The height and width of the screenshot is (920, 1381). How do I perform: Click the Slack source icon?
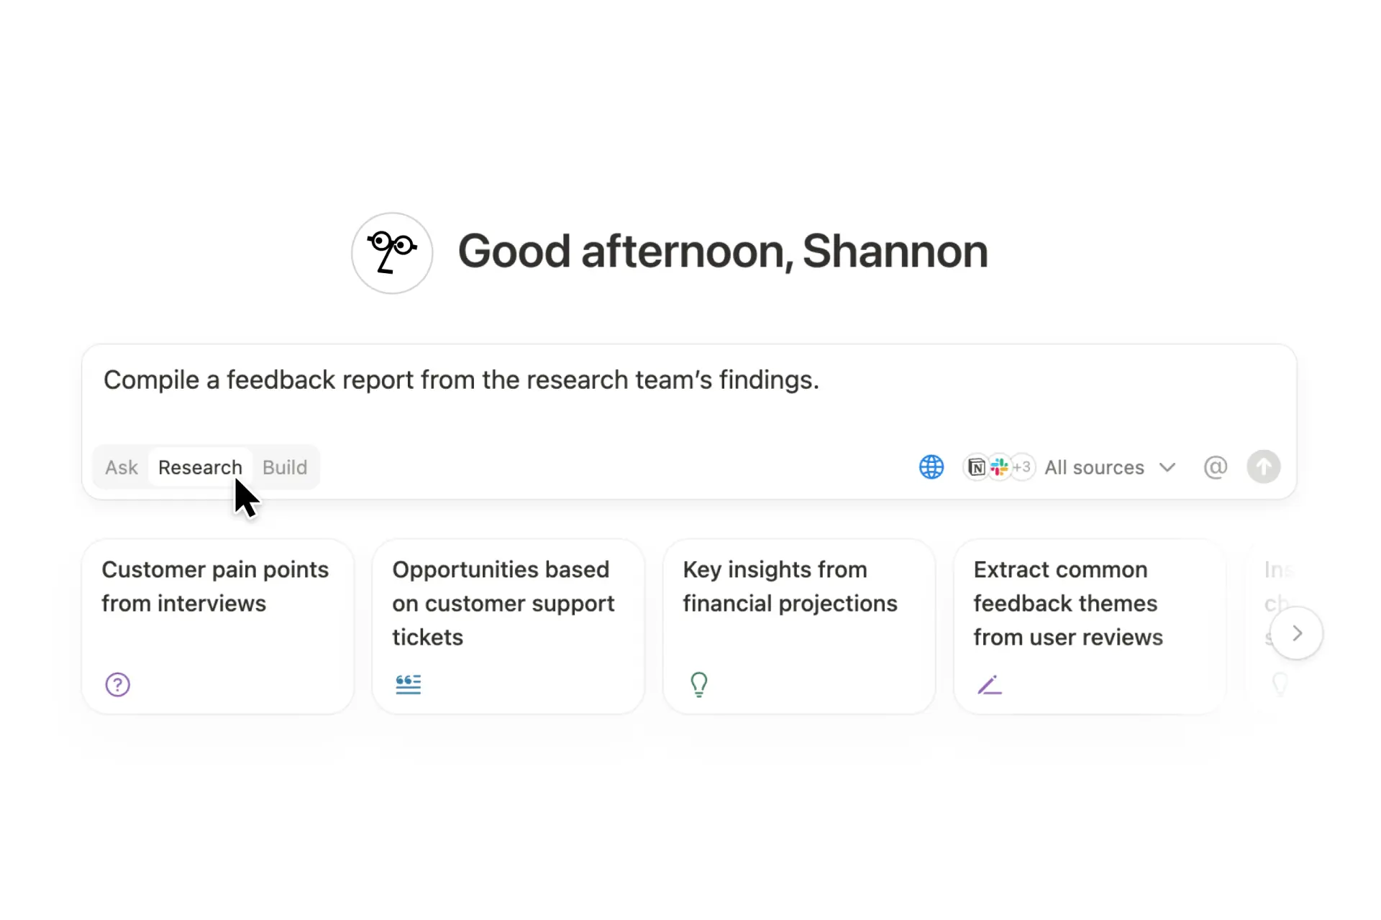tap(999, 467)
